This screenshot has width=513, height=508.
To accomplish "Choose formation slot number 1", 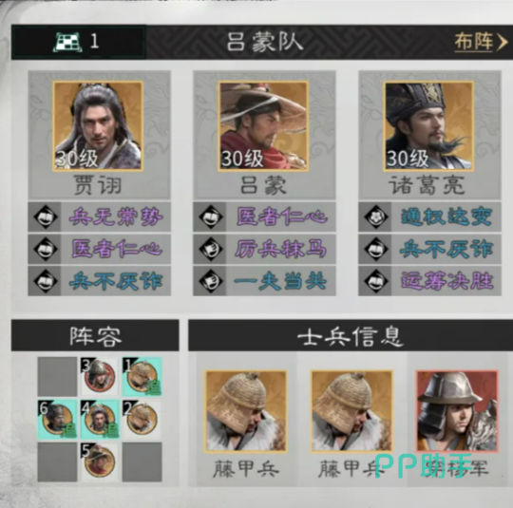I will pyautogui.click(x=142, y=376).
